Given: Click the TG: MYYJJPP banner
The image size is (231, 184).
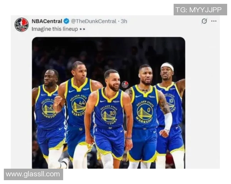Looking at the screenshot, I should point(200,10).
